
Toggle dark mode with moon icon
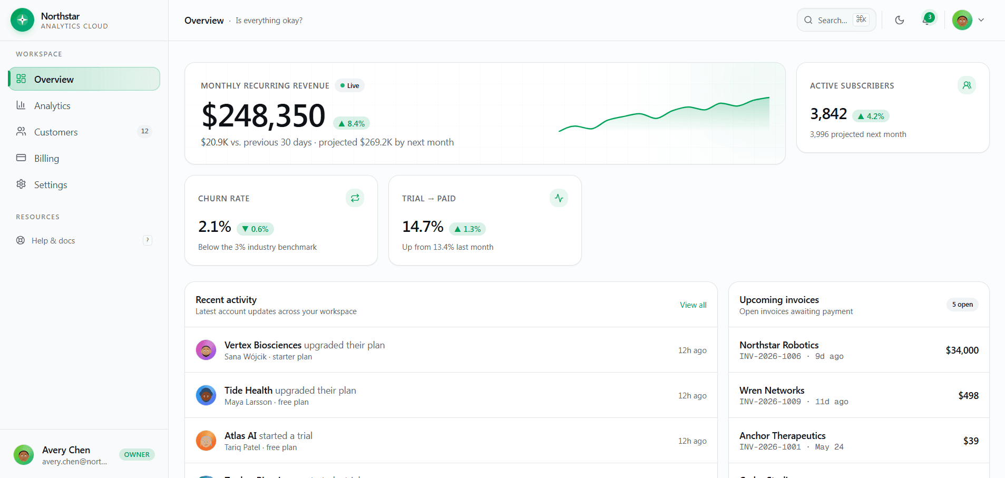point(900,20)
